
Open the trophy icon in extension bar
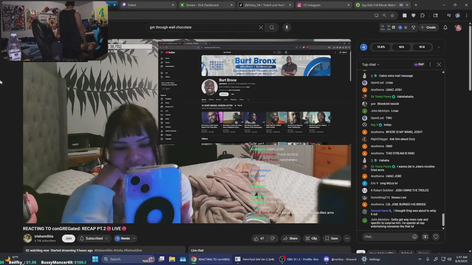413,28
